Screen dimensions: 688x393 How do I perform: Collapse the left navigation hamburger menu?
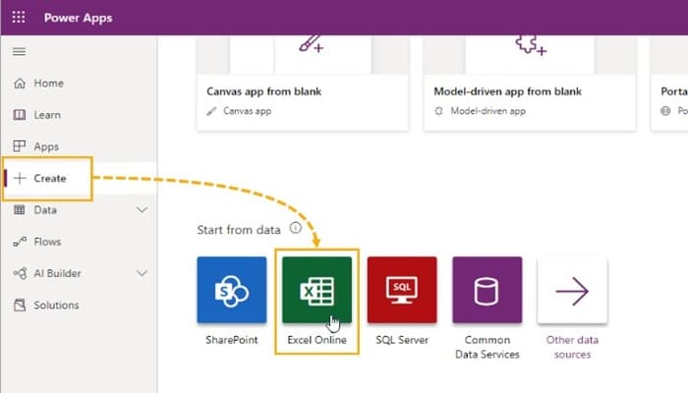(x=19, y=52)
